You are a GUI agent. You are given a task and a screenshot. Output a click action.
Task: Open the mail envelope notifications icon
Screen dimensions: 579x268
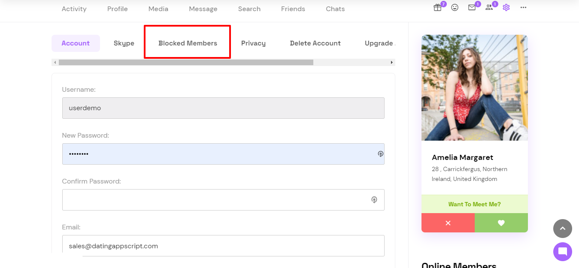click(x=472, y=8)
